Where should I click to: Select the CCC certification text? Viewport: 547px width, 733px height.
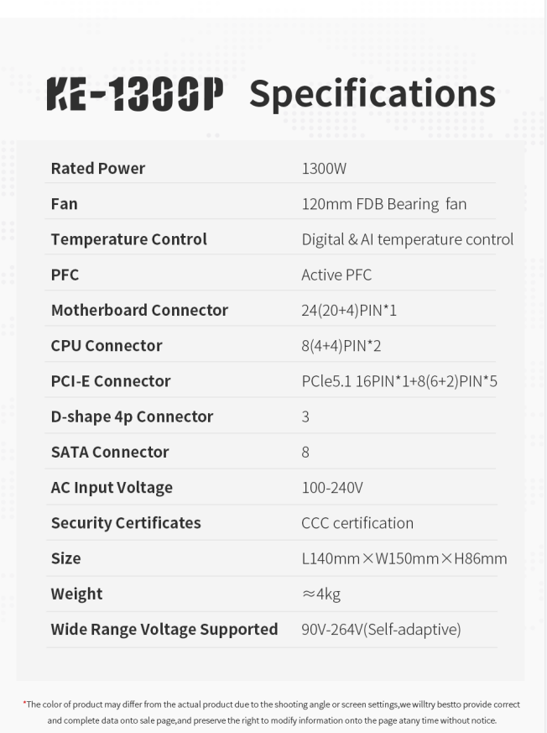(x=357, y=523)
